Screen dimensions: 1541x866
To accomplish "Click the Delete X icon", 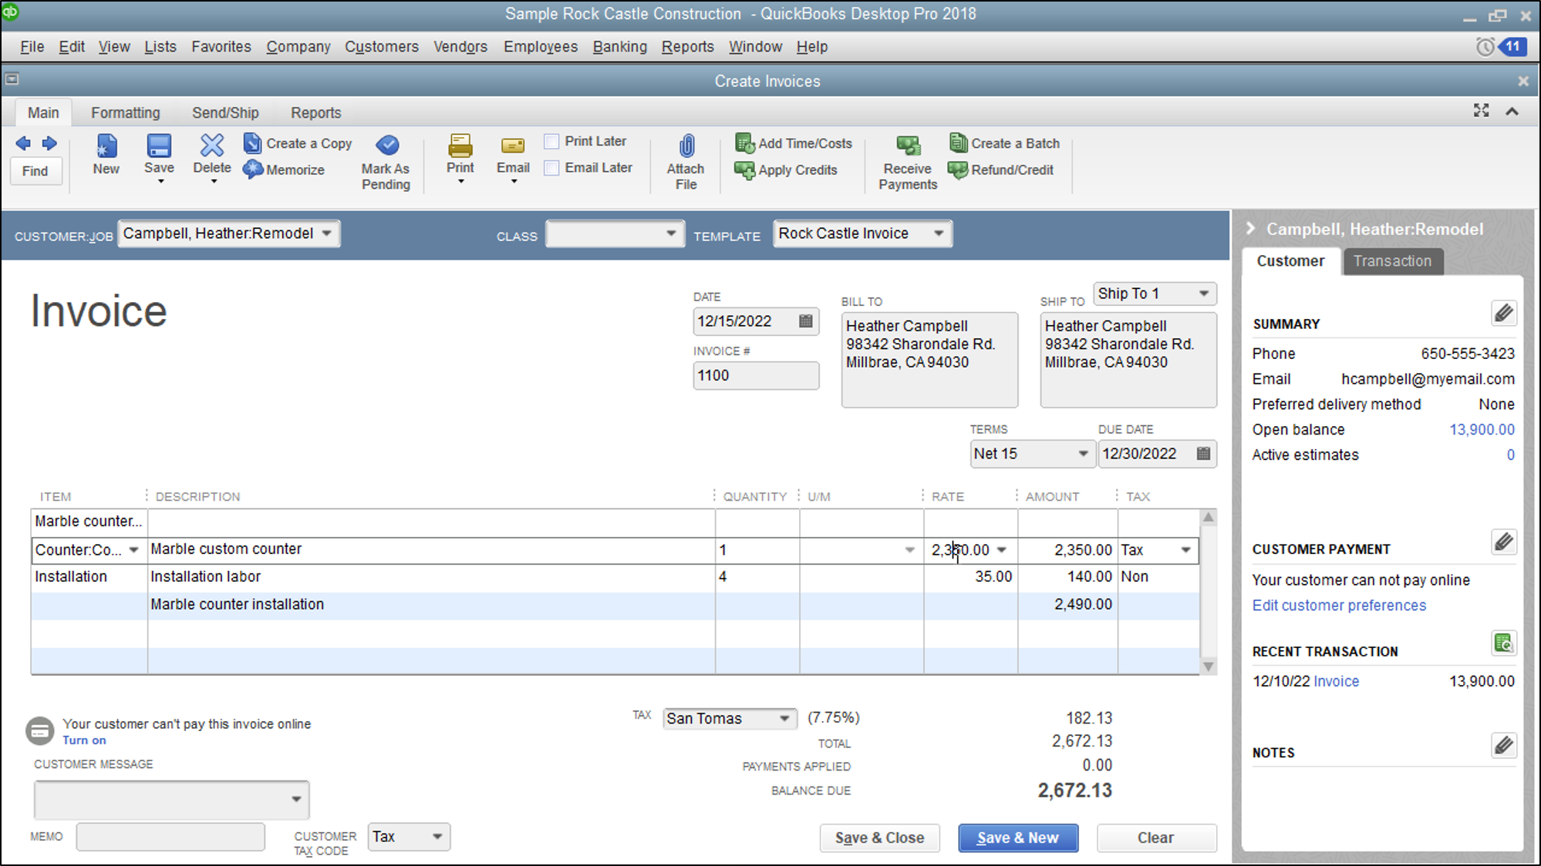I will (x=212, y=145).
